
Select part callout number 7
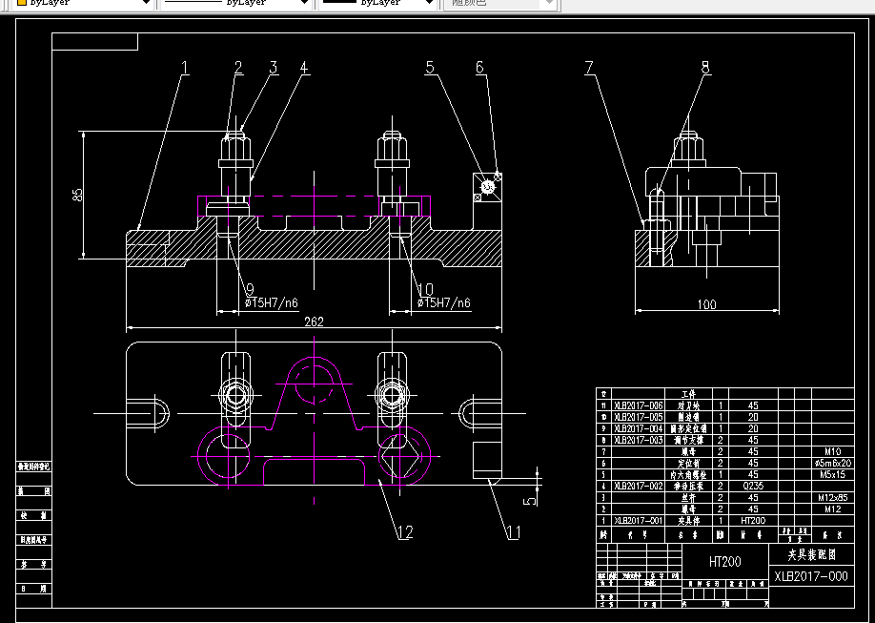(x=589, y=68)
